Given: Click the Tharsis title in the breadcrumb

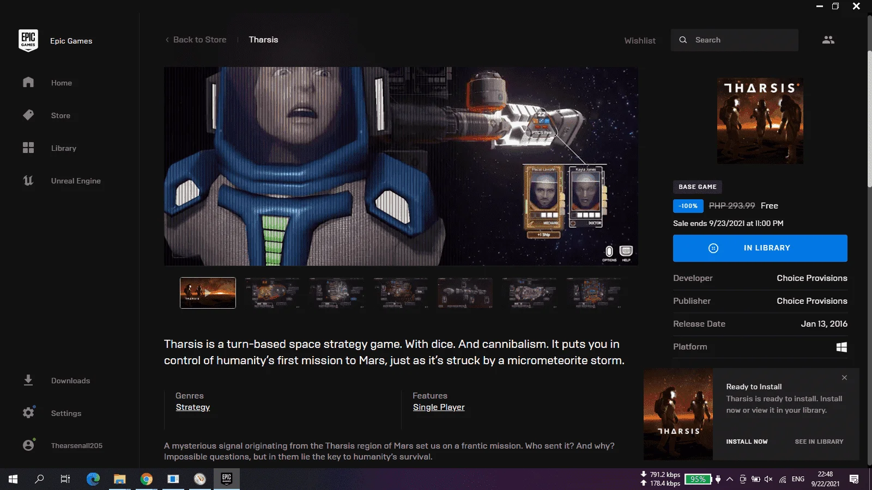Looking at the screenshot, I should 263,40.
